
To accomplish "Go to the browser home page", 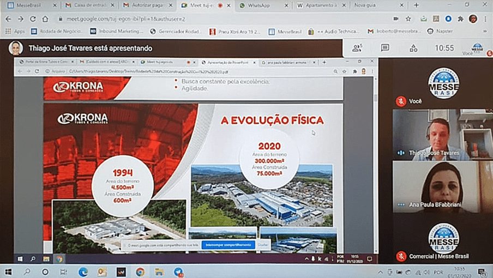I will click(x=45, y=19).
